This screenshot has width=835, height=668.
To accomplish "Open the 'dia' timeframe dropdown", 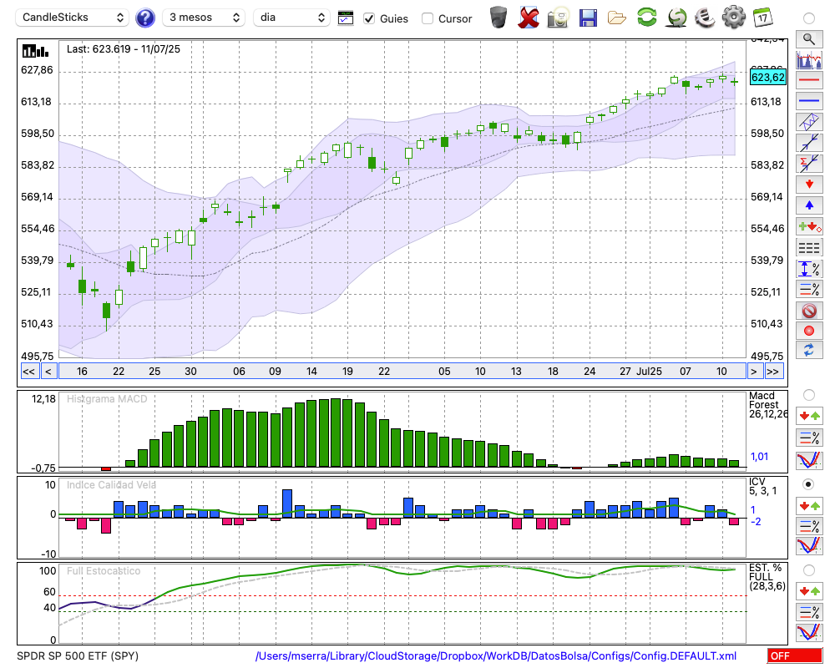I will pyautogui.click(x=291, y=18).
